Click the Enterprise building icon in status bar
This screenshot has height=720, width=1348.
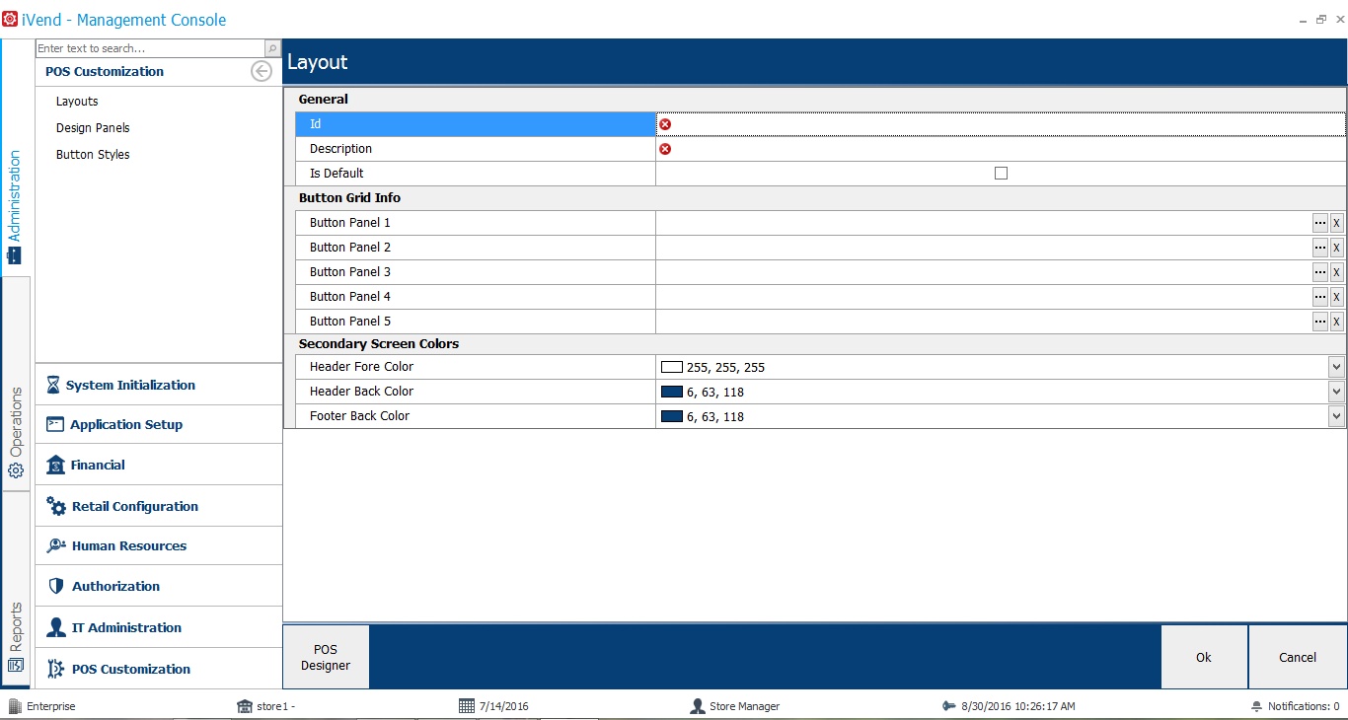pyautogui.click(x=15, y=706)
